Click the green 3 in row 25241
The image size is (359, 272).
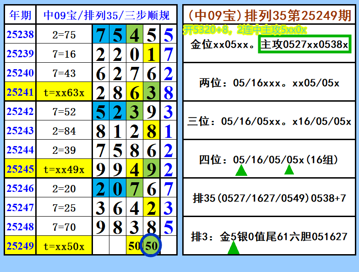(151, 92)
